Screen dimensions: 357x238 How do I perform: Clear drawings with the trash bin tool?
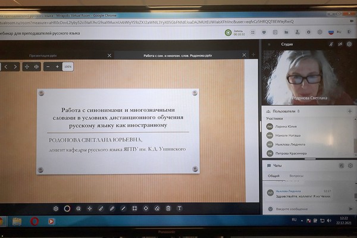[x=168, y=209]
